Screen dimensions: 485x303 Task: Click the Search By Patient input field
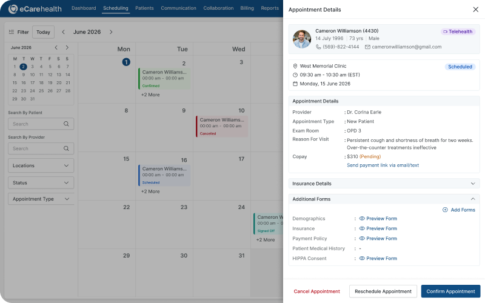(41, 124)
